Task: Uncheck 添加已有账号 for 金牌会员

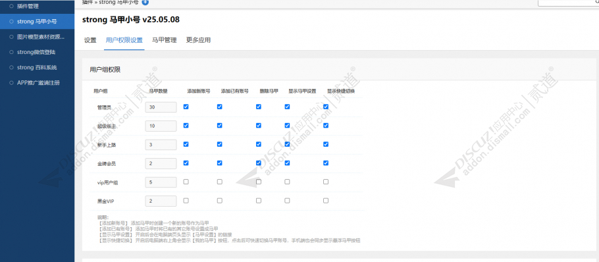Action: point(220,163)
